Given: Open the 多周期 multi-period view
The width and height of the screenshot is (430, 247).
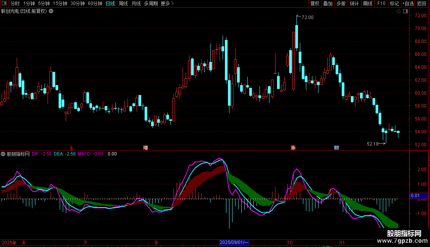Looking at the screenshot, I should [x=151, y=3].
